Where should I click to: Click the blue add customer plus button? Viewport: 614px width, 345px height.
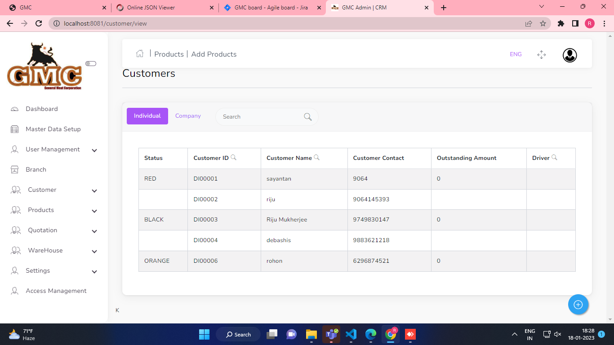(578, 305)
